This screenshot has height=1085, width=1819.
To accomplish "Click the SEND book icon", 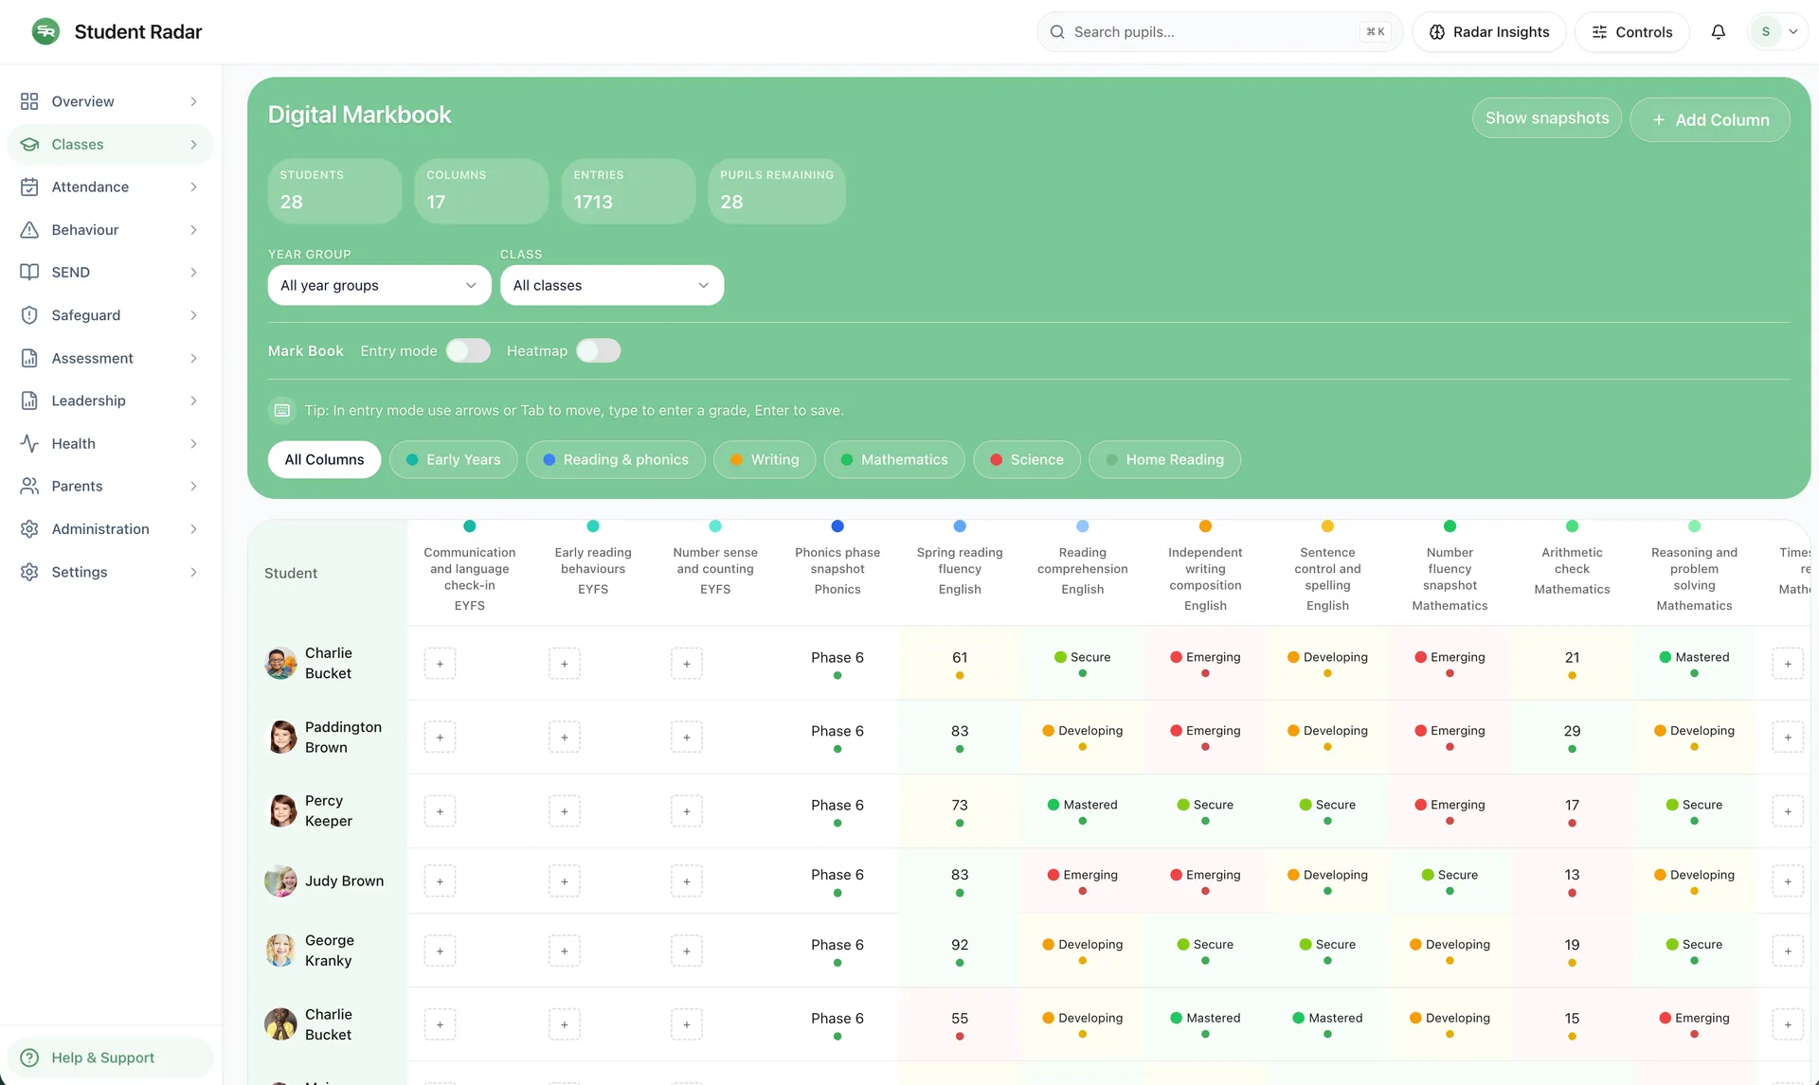I will click(x=29, y=272).
